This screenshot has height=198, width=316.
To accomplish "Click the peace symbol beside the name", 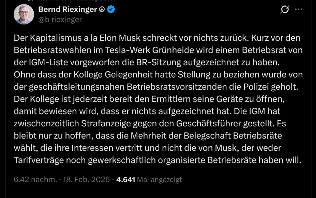I will 102,10.
